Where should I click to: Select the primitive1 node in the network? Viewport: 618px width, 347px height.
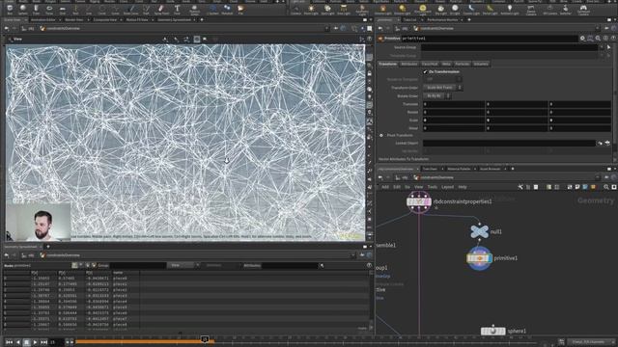pos(479,258)
